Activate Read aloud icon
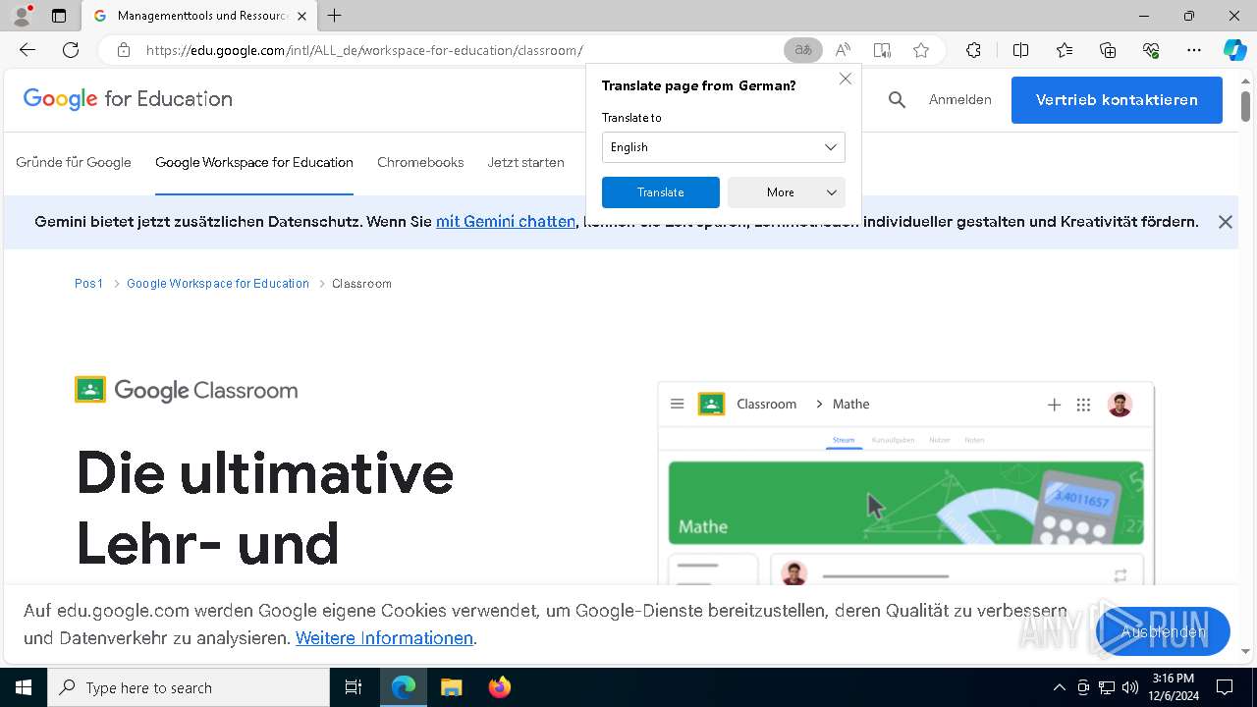Image resolution: width=1257 pixels, height=707 pixels. pos(843,50)
